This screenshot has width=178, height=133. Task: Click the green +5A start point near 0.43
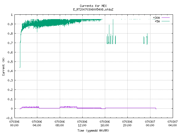pos(20,67)
